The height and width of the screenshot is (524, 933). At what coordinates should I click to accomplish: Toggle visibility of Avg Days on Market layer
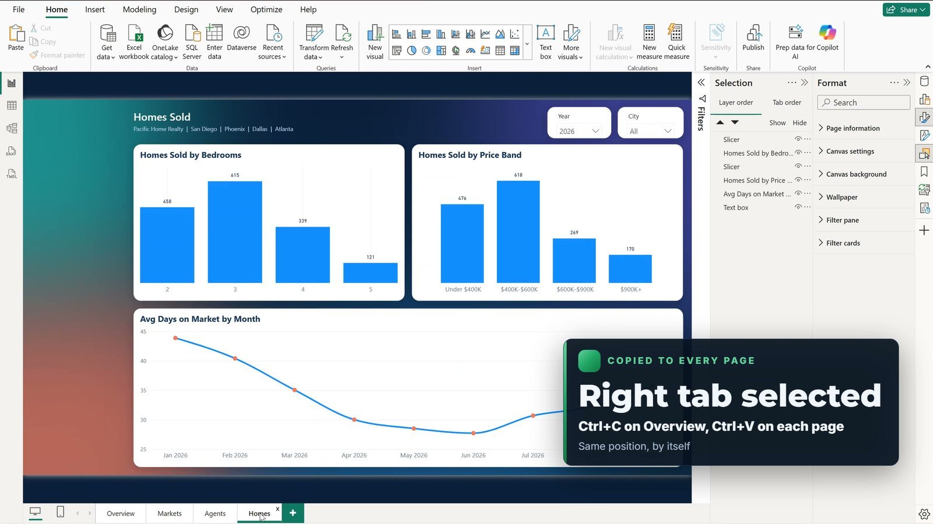[x=798, y=194]
